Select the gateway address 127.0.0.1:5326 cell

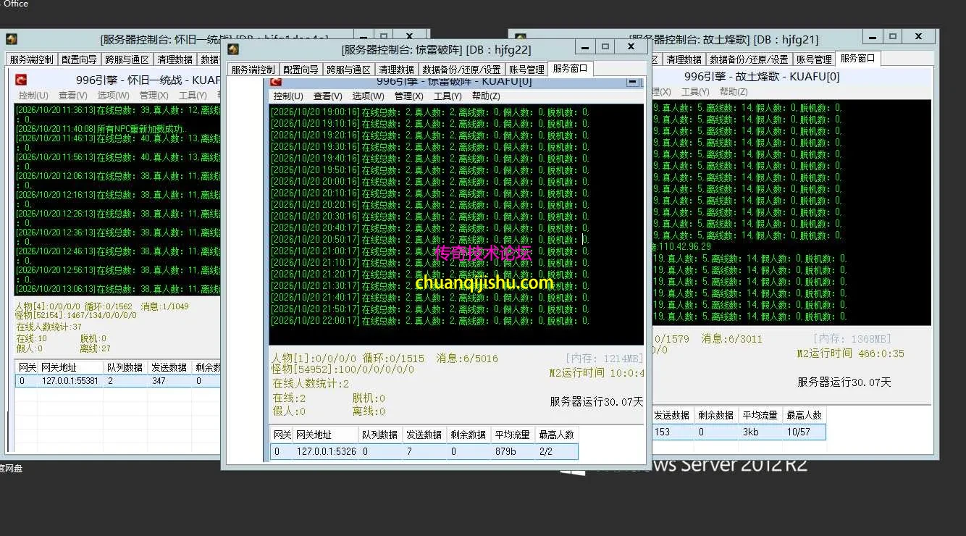pyautogui.click(x=326, y=452)
